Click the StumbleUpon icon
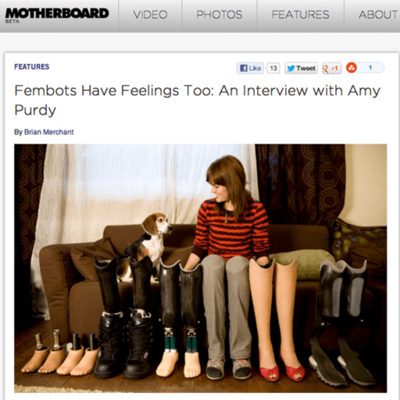This screenshot has width=400, height=400. [352, 68]
